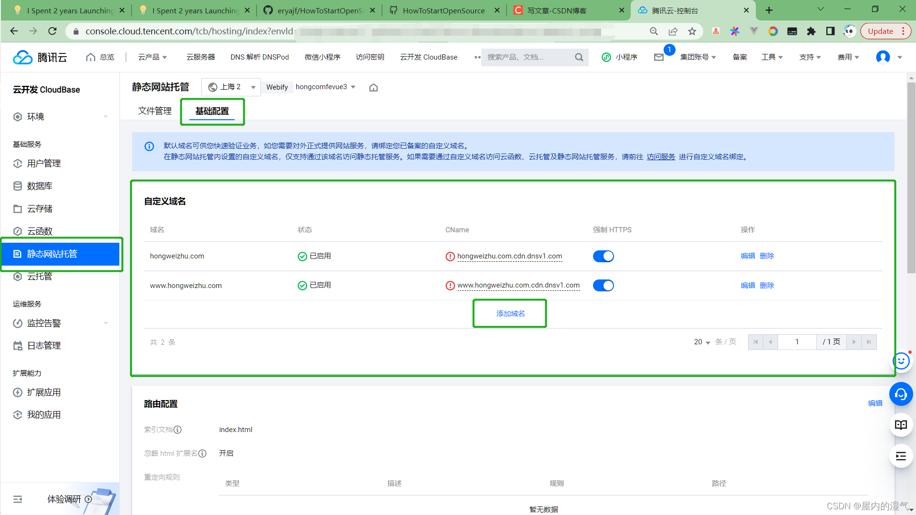Switch to 基础配置 tab

point(213,111)
